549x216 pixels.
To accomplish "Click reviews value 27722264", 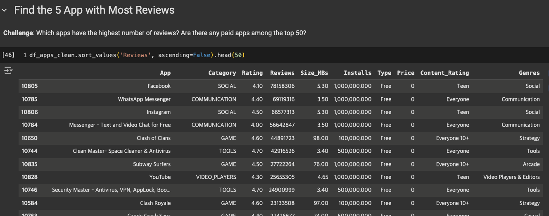I will click(283, 164).
